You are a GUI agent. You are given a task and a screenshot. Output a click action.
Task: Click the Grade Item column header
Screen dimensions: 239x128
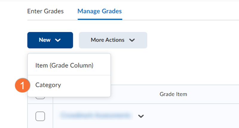[173, 94]
